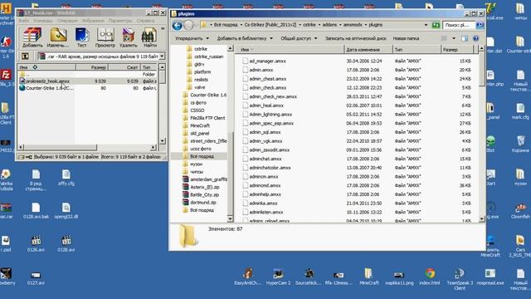Image resolution: width=531 pixels, height=299 pixels.
Task: Click the nospread.exe desktop icon
Action: [x=490, y=273]
